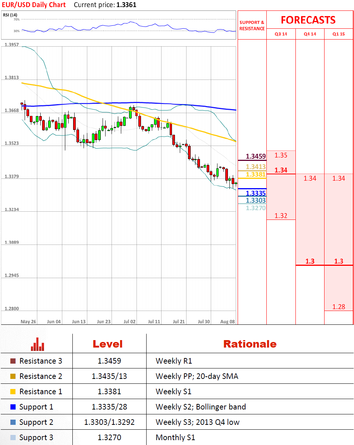Click the Jul 21 date axis label
Viewport: 354px width, 445px height.
click(x=179, y=321)
